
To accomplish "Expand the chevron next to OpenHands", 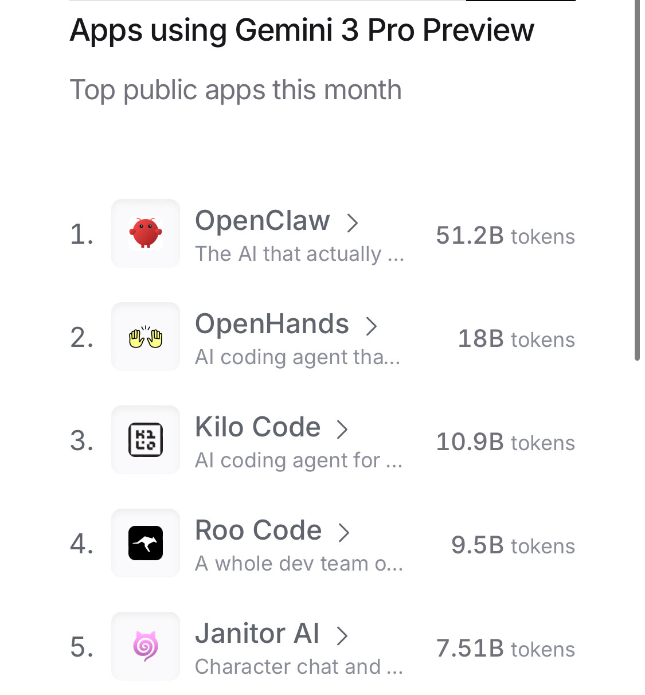I will (x=372, y=326).
